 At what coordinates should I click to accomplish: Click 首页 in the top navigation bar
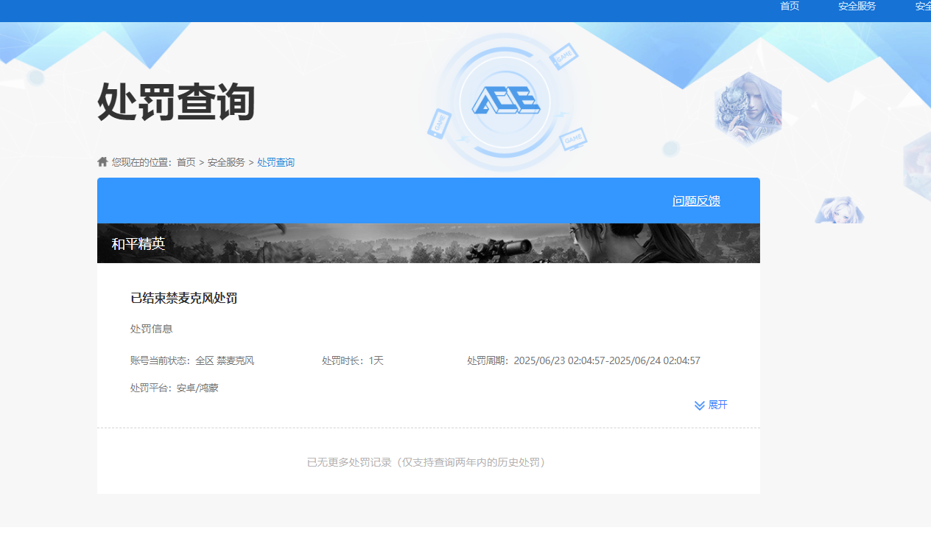pos(789,6)
